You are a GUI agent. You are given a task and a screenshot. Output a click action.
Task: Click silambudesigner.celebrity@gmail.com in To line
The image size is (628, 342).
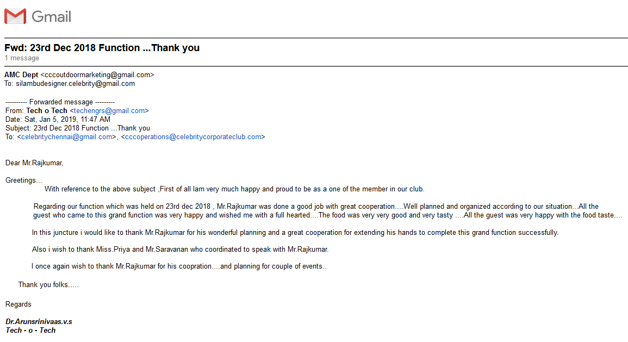coord(75,84)
